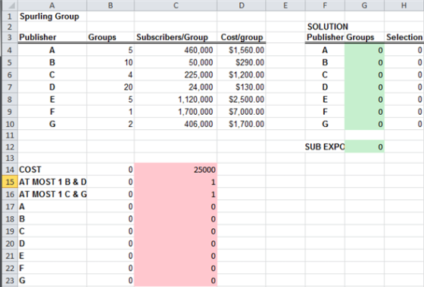Click the $130.00 cost cell
Screen dimensions: 424x287
[x=242, y=87]
